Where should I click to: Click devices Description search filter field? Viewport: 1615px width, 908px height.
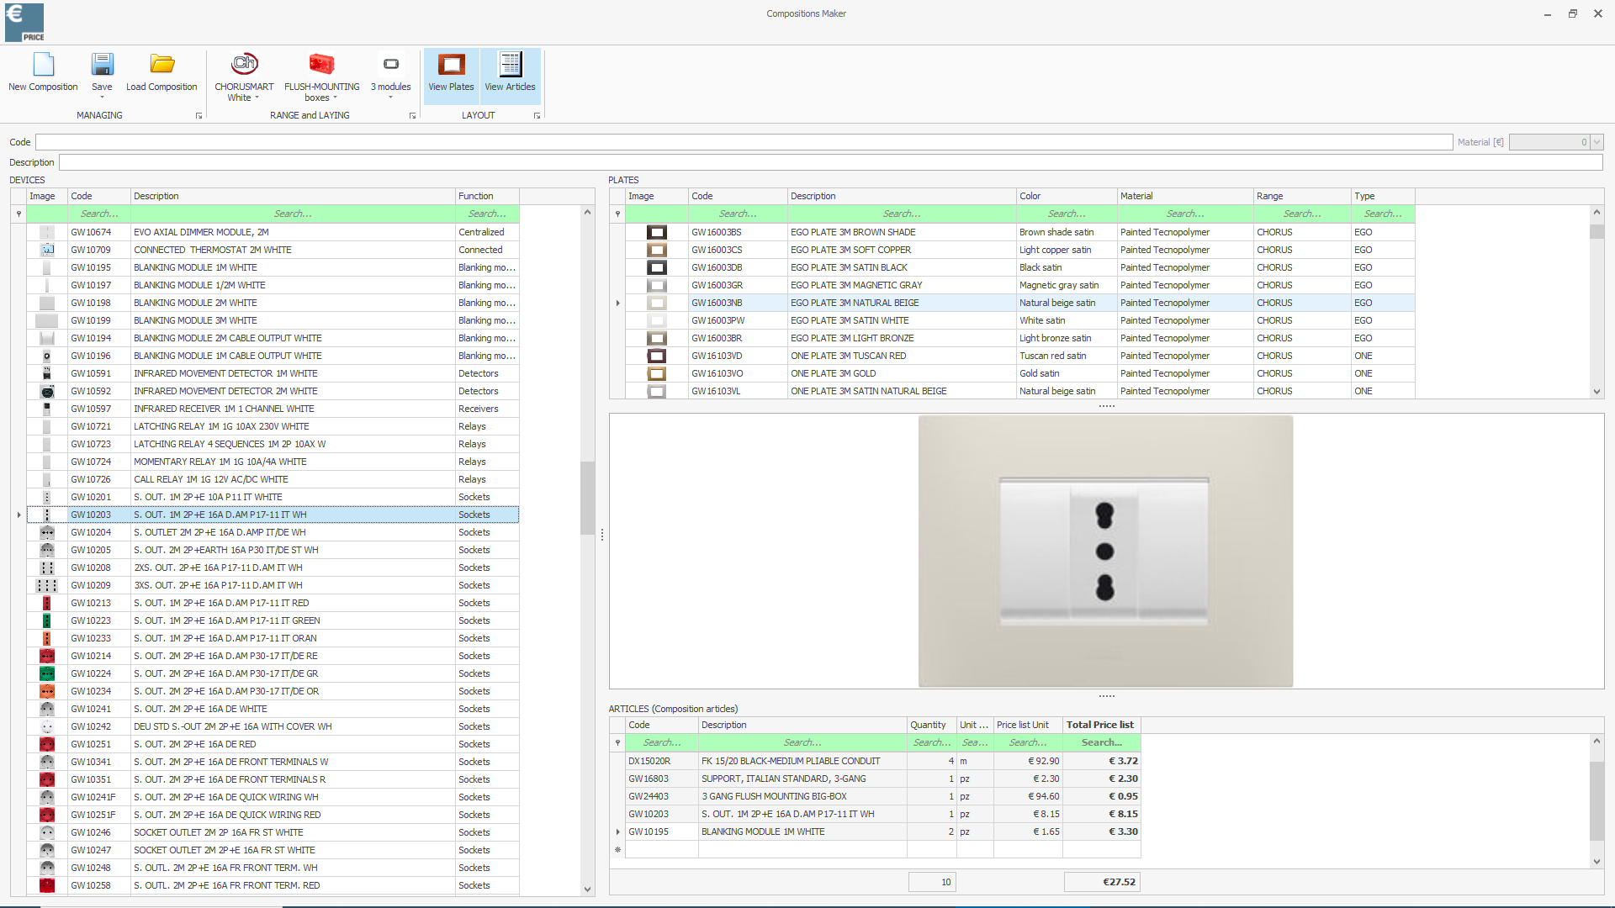292,214
